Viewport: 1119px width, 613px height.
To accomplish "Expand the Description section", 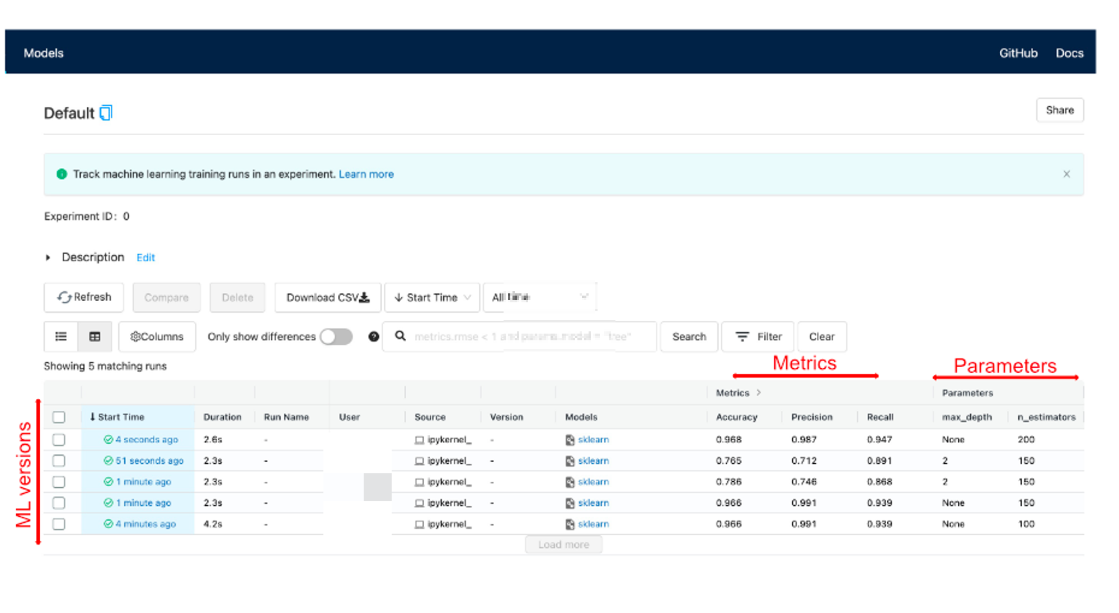I will [x=48, y=258].
